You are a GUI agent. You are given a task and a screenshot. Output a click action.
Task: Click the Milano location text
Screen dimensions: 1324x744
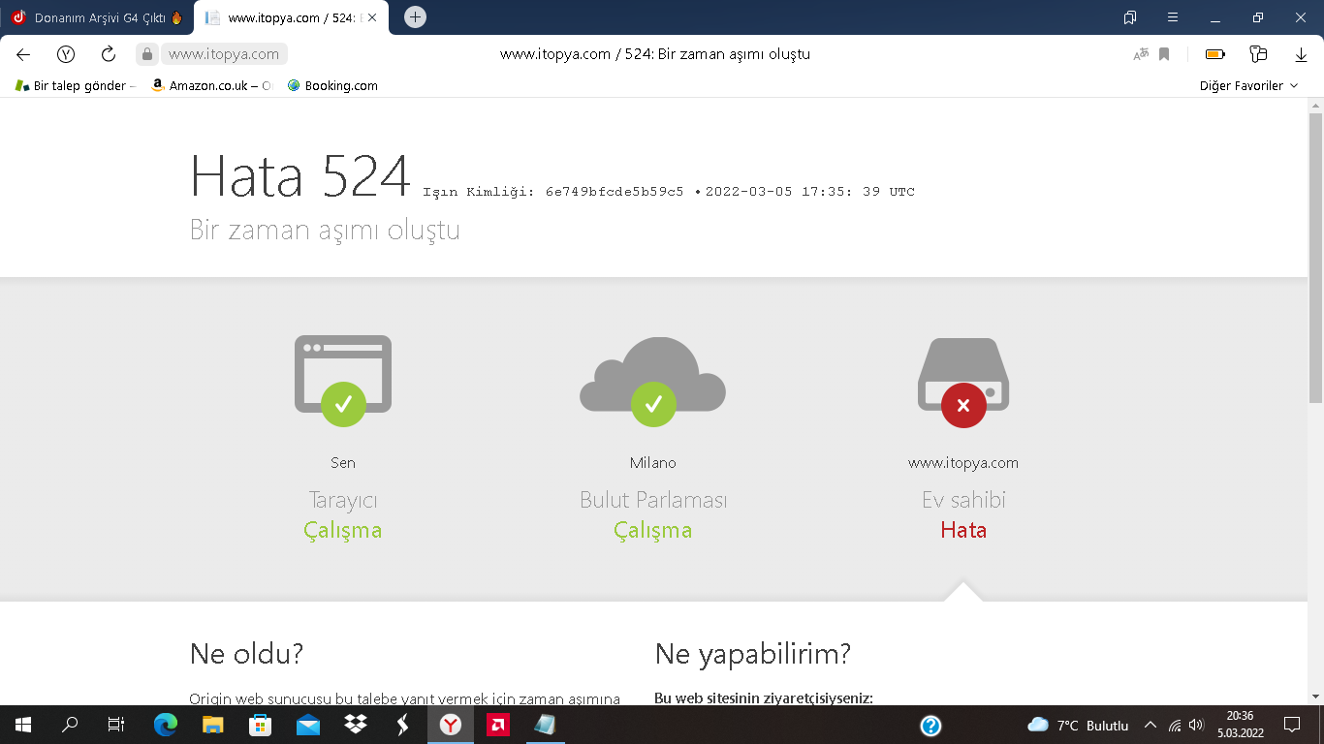pyautogui.click(x=653, y=463)
